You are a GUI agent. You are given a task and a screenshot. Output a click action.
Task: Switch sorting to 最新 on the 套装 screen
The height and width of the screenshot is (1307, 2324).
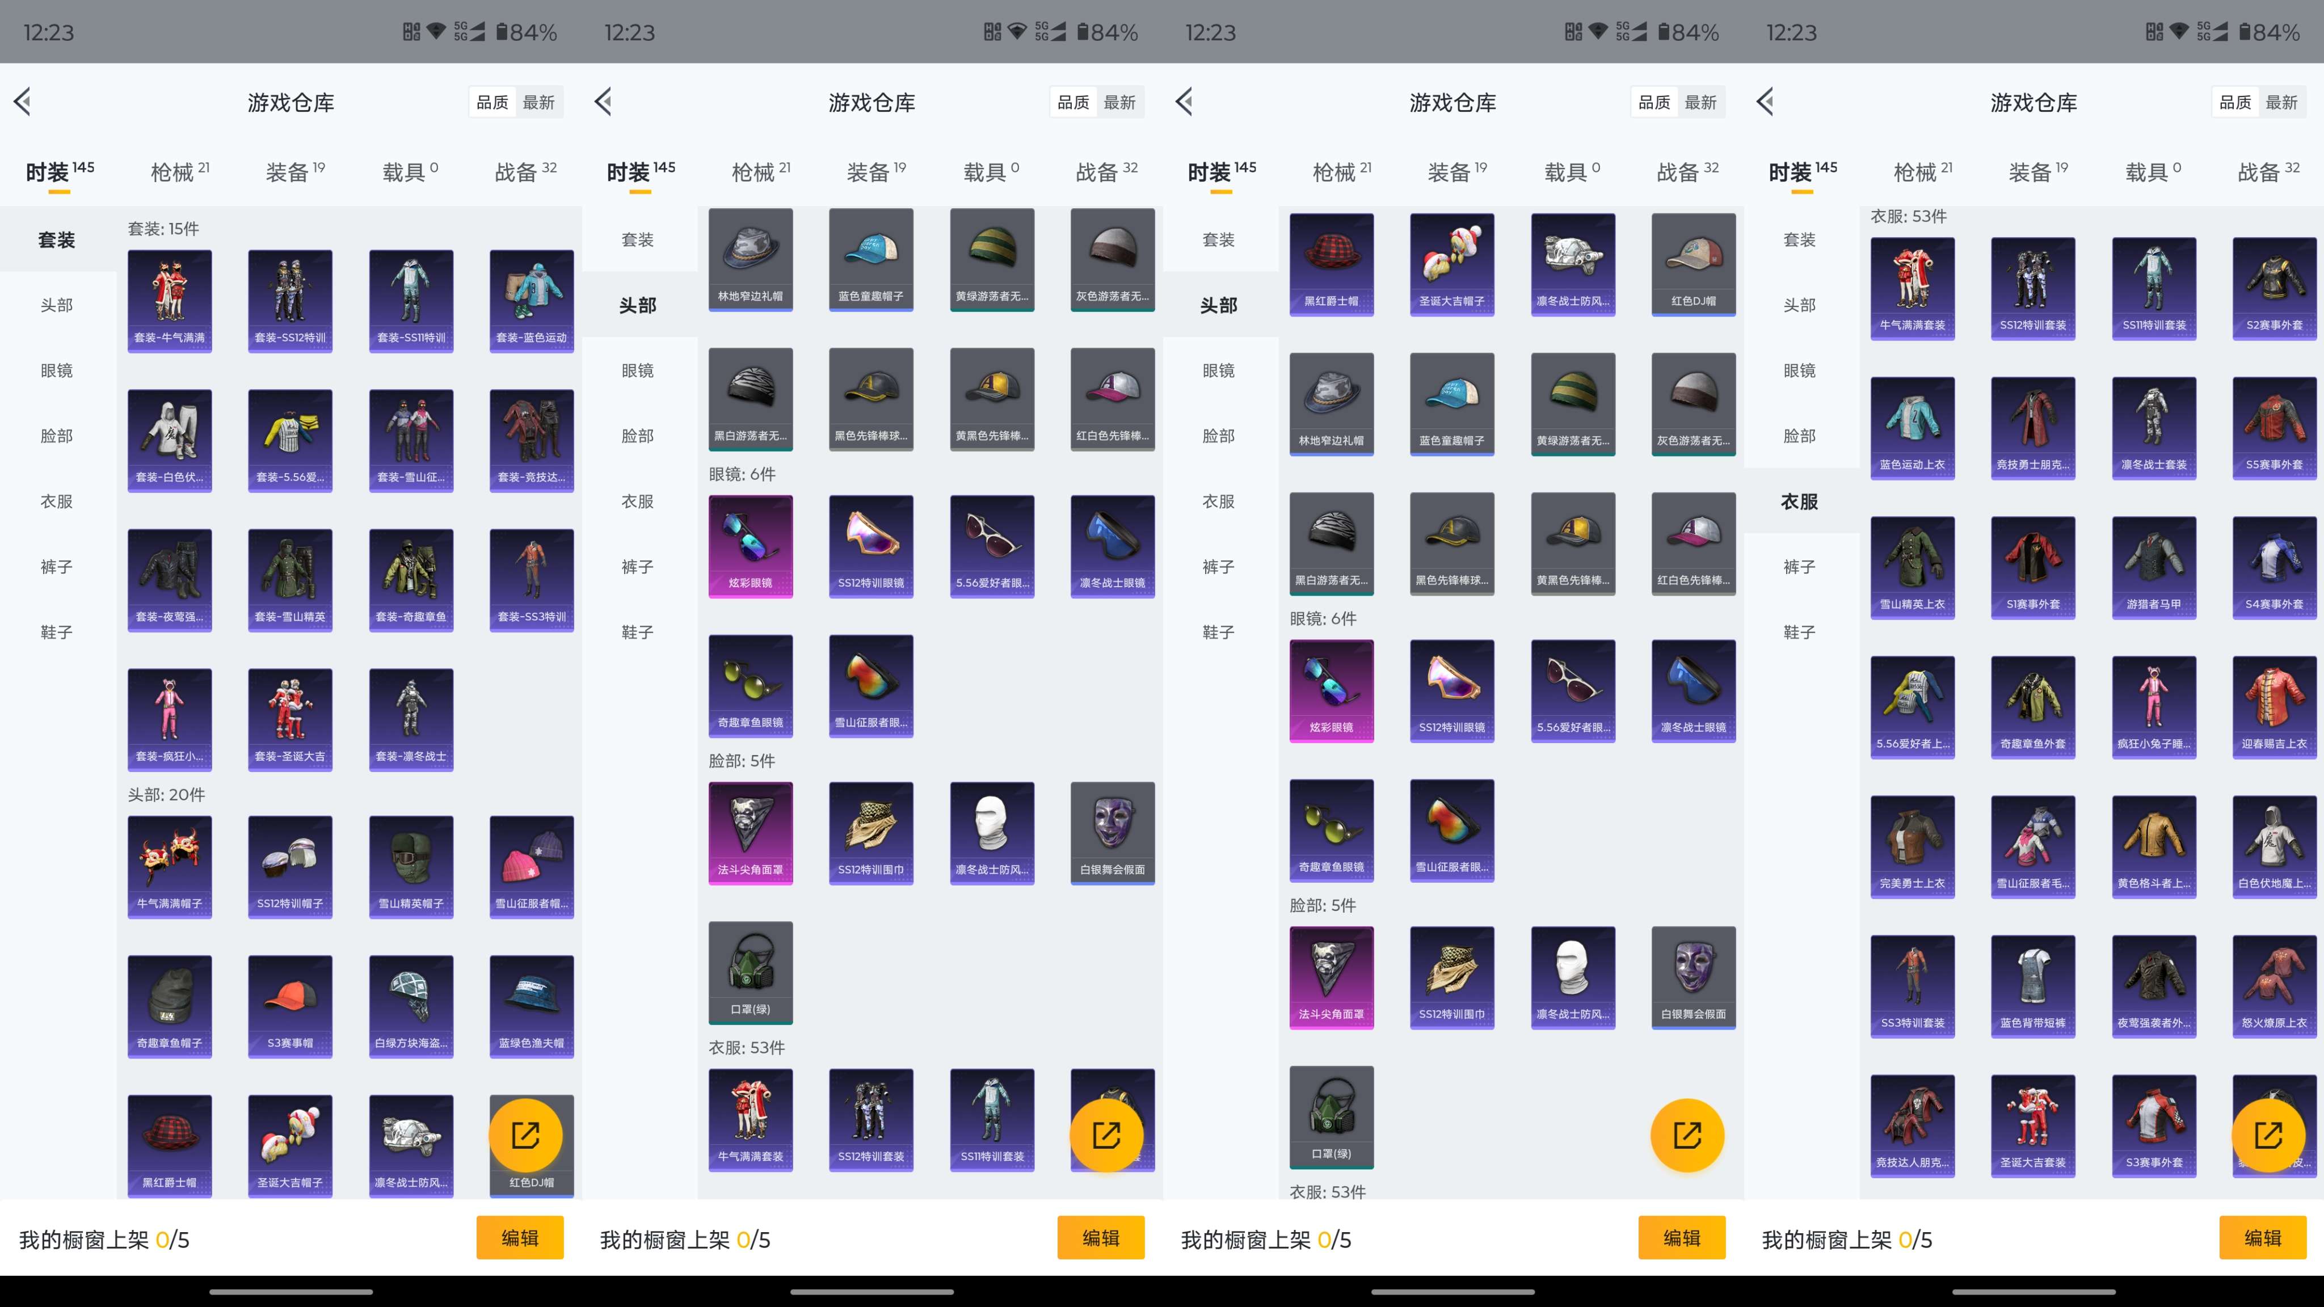point(538,103)
